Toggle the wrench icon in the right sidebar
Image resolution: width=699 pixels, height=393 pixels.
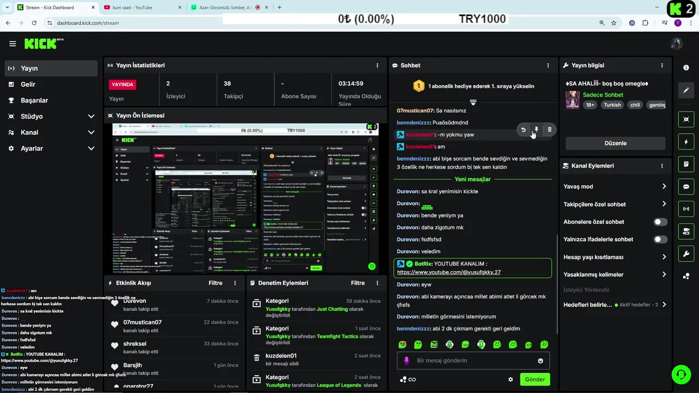pyautogui.click(x=686, y=254)
